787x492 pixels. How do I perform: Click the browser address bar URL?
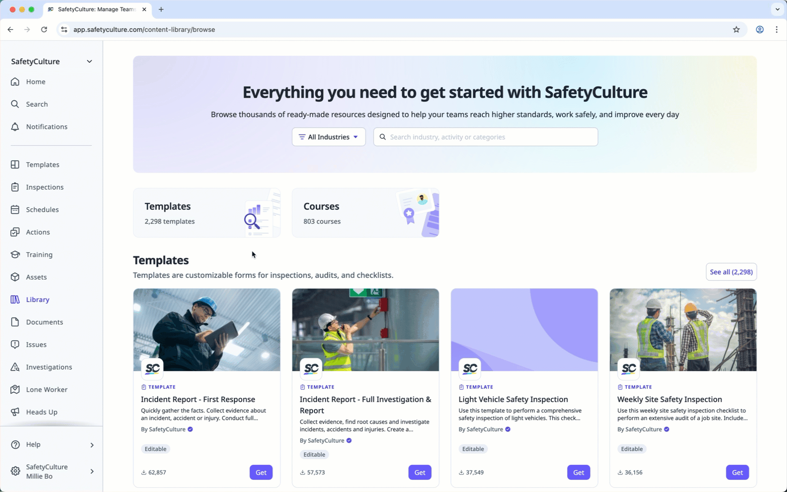click(144, 30)
